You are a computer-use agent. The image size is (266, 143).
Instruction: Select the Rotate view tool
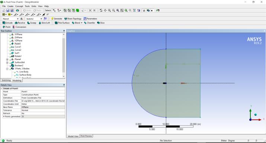101,10
